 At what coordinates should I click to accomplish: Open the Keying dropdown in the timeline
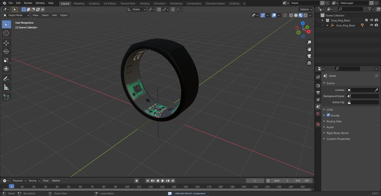[x=34, y=181]
